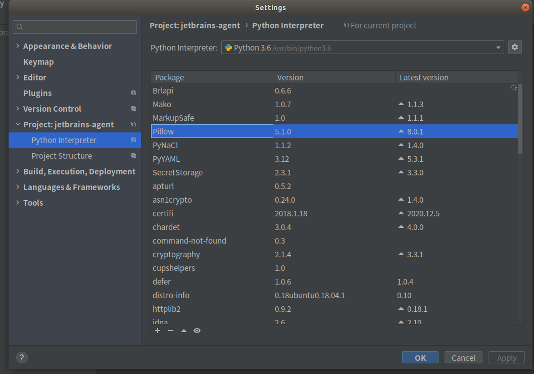Click the project-level icon beside Project: jetbrains-agent

coord(133,124)
